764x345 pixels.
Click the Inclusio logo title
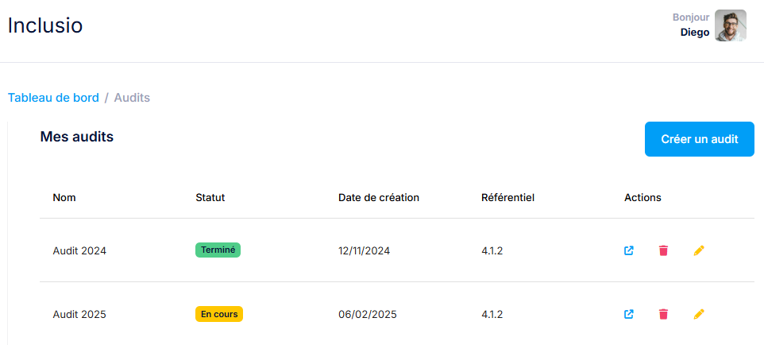(45, 25)
